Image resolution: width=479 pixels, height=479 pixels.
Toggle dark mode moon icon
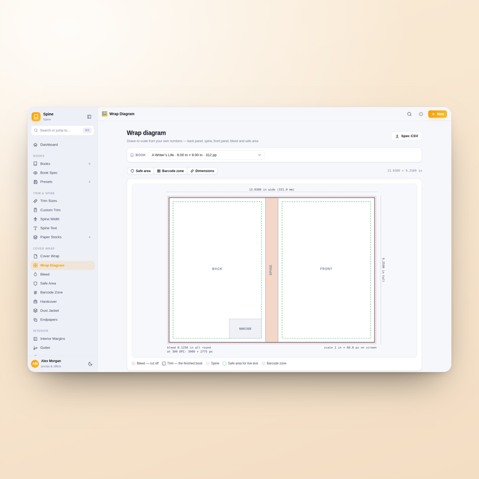pyautogui.click(x=90, y=363)
